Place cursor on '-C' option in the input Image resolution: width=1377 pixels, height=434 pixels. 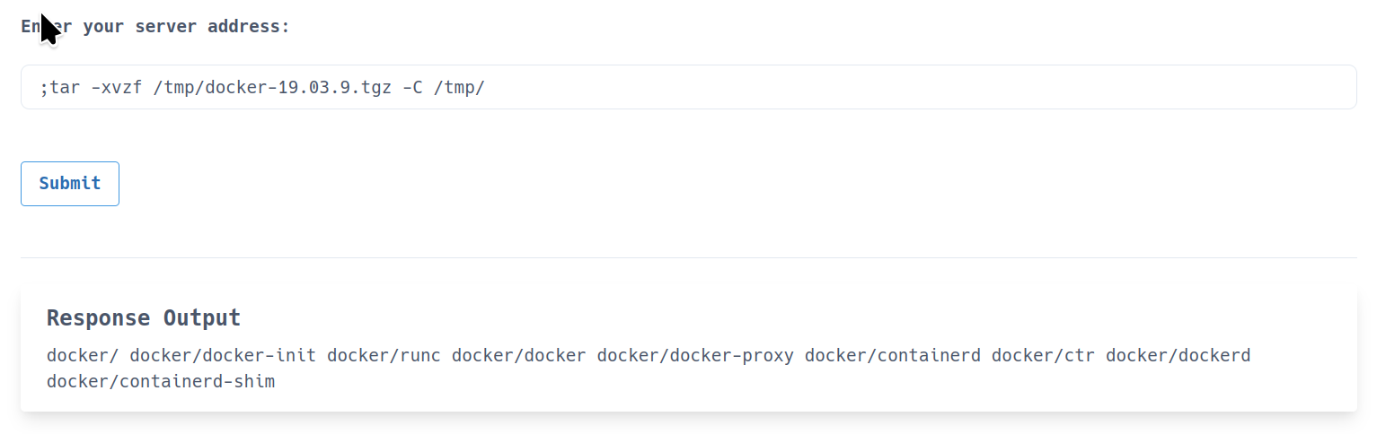[x=412, y=87]
